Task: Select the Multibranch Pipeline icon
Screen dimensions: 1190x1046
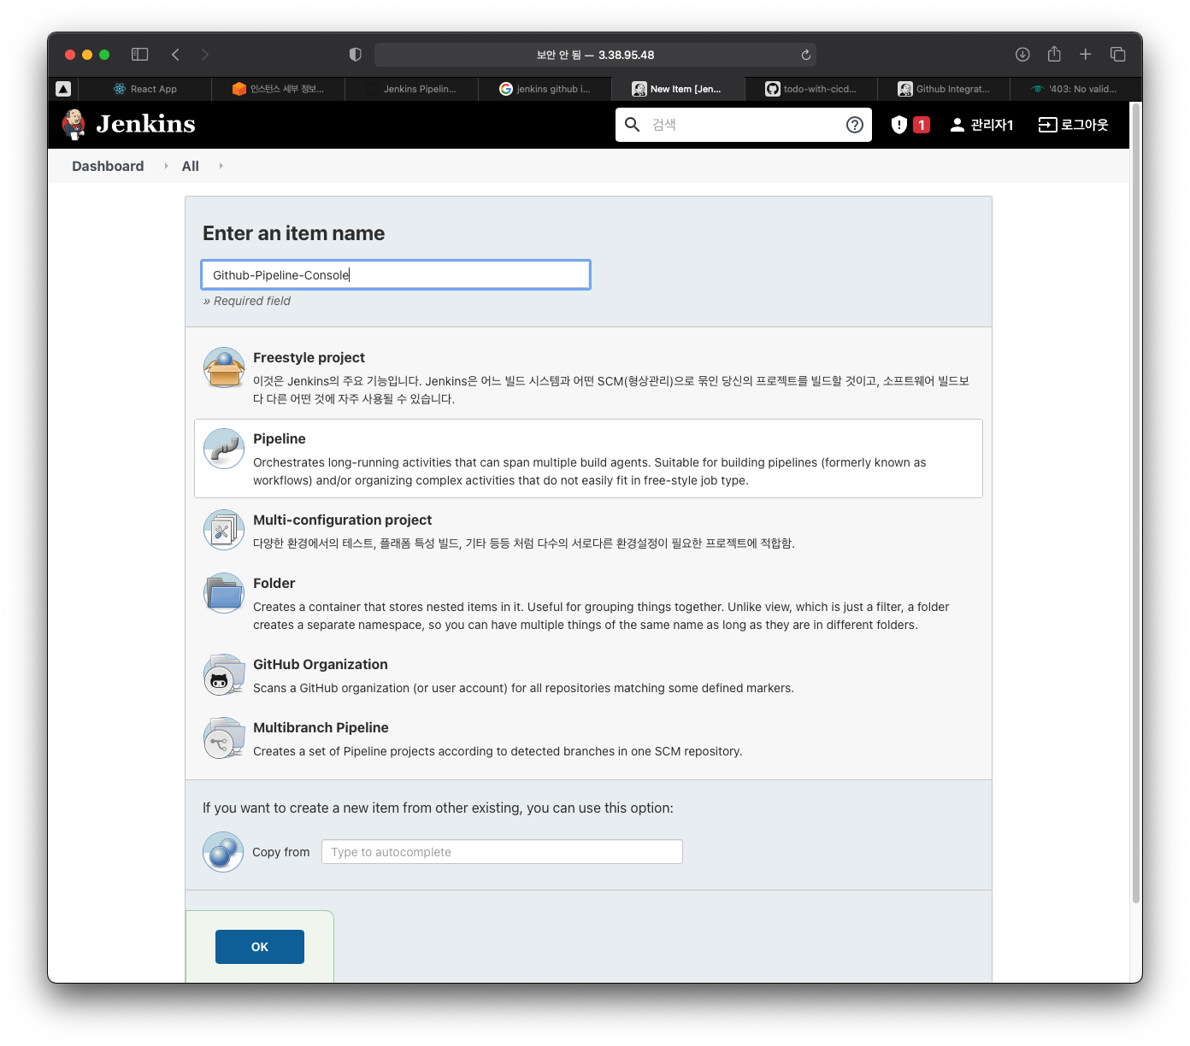Action: [x=224, y=738]
